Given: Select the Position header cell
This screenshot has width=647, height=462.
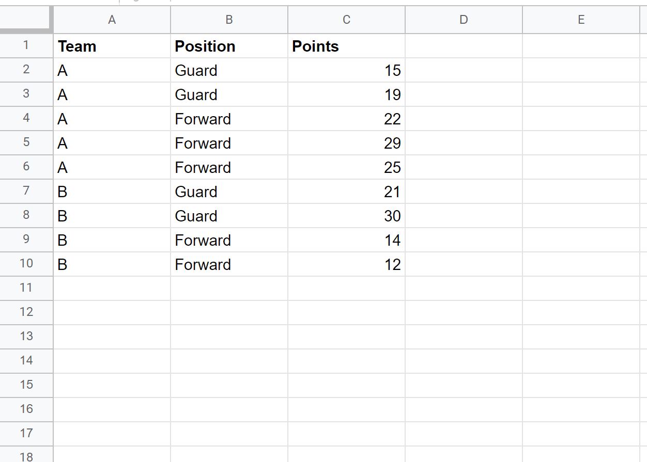Looking at the screenshot, I should click(x=229, y=46).
